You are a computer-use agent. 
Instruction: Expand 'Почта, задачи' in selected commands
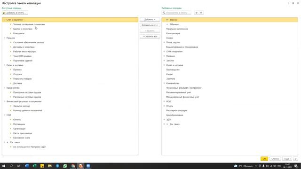point(164,42)
